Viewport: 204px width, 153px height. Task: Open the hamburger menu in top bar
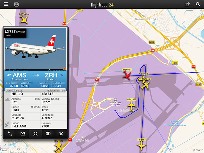[x=6, y=4]
